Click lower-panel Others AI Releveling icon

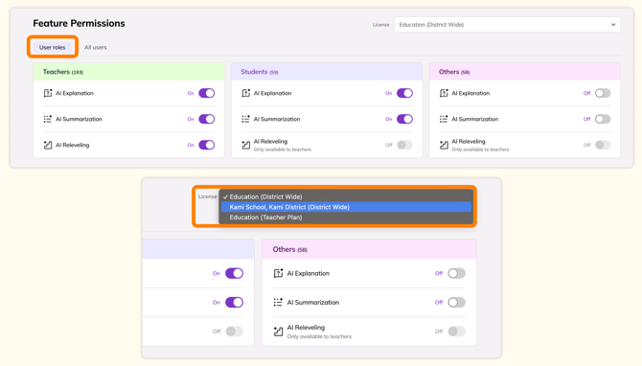point(278,332)
